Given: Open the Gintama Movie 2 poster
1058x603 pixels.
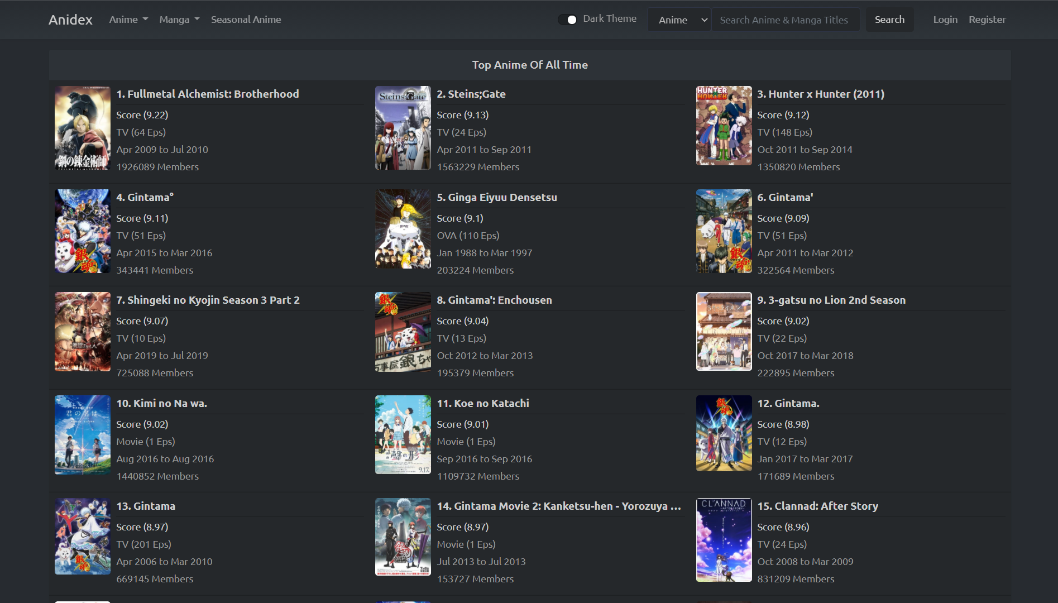Looking at the screenshot, I should [x=403, y=537].
